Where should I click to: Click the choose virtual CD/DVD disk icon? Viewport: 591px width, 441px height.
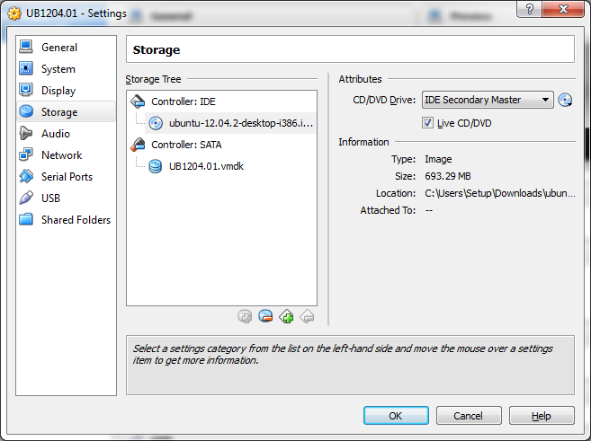pyautogui.click(x=565, y=101)
